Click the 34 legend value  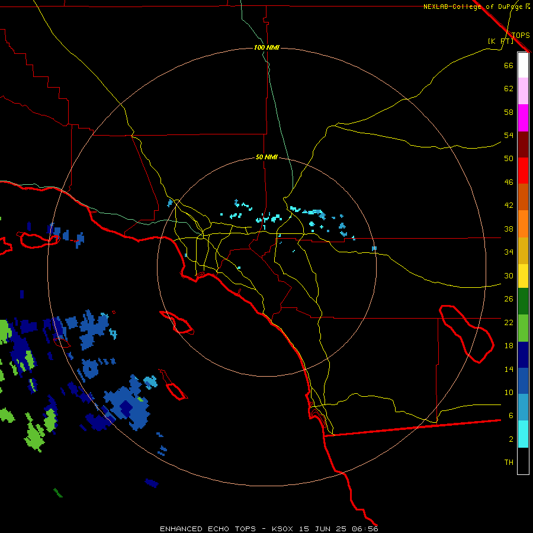pyautogui.click(x=509, y=252)
